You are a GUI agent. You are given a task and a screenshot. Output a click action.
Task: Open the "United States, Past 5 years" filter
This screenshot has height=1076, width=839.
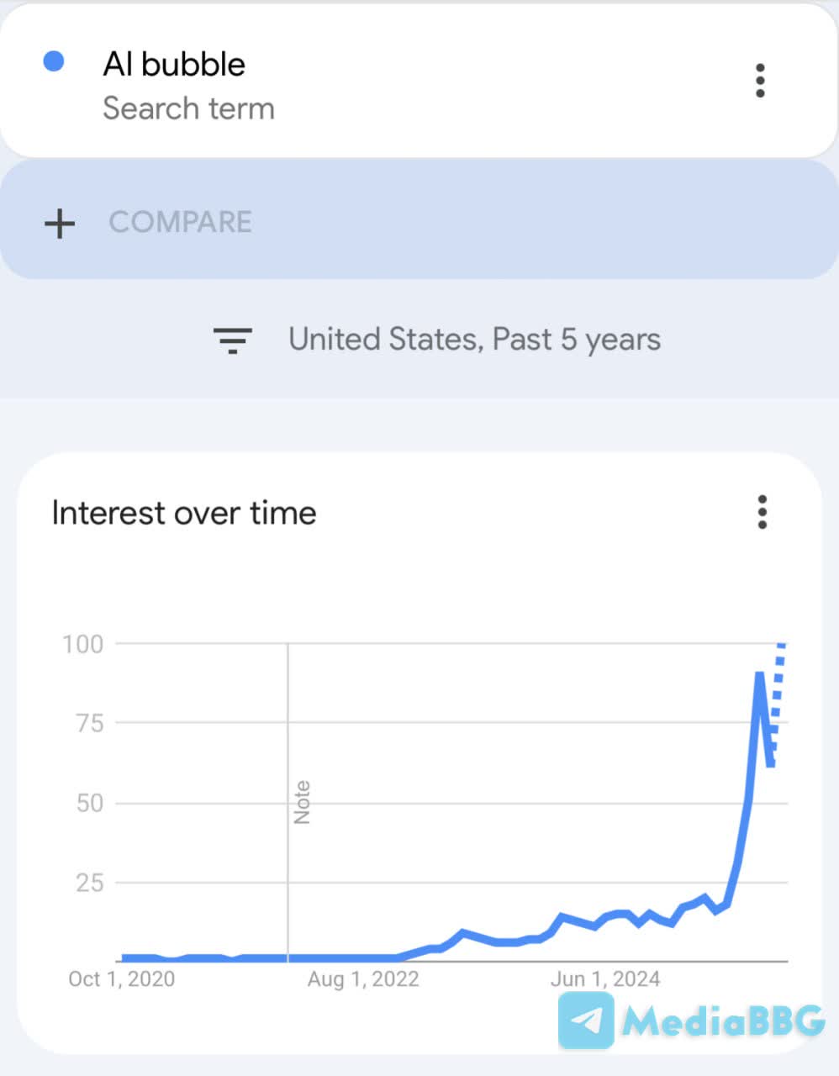[474, 340]
